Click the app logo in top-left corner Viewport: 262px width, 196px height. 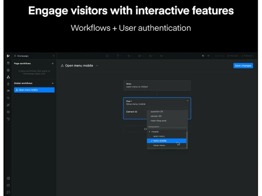point(8,56)
